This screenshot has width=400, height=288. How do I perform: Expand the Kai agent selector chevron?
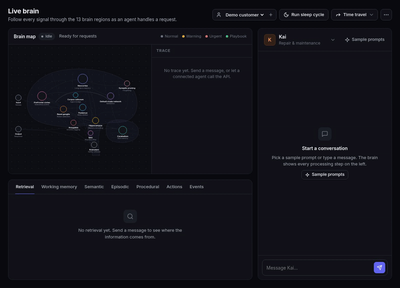[333, 40]
